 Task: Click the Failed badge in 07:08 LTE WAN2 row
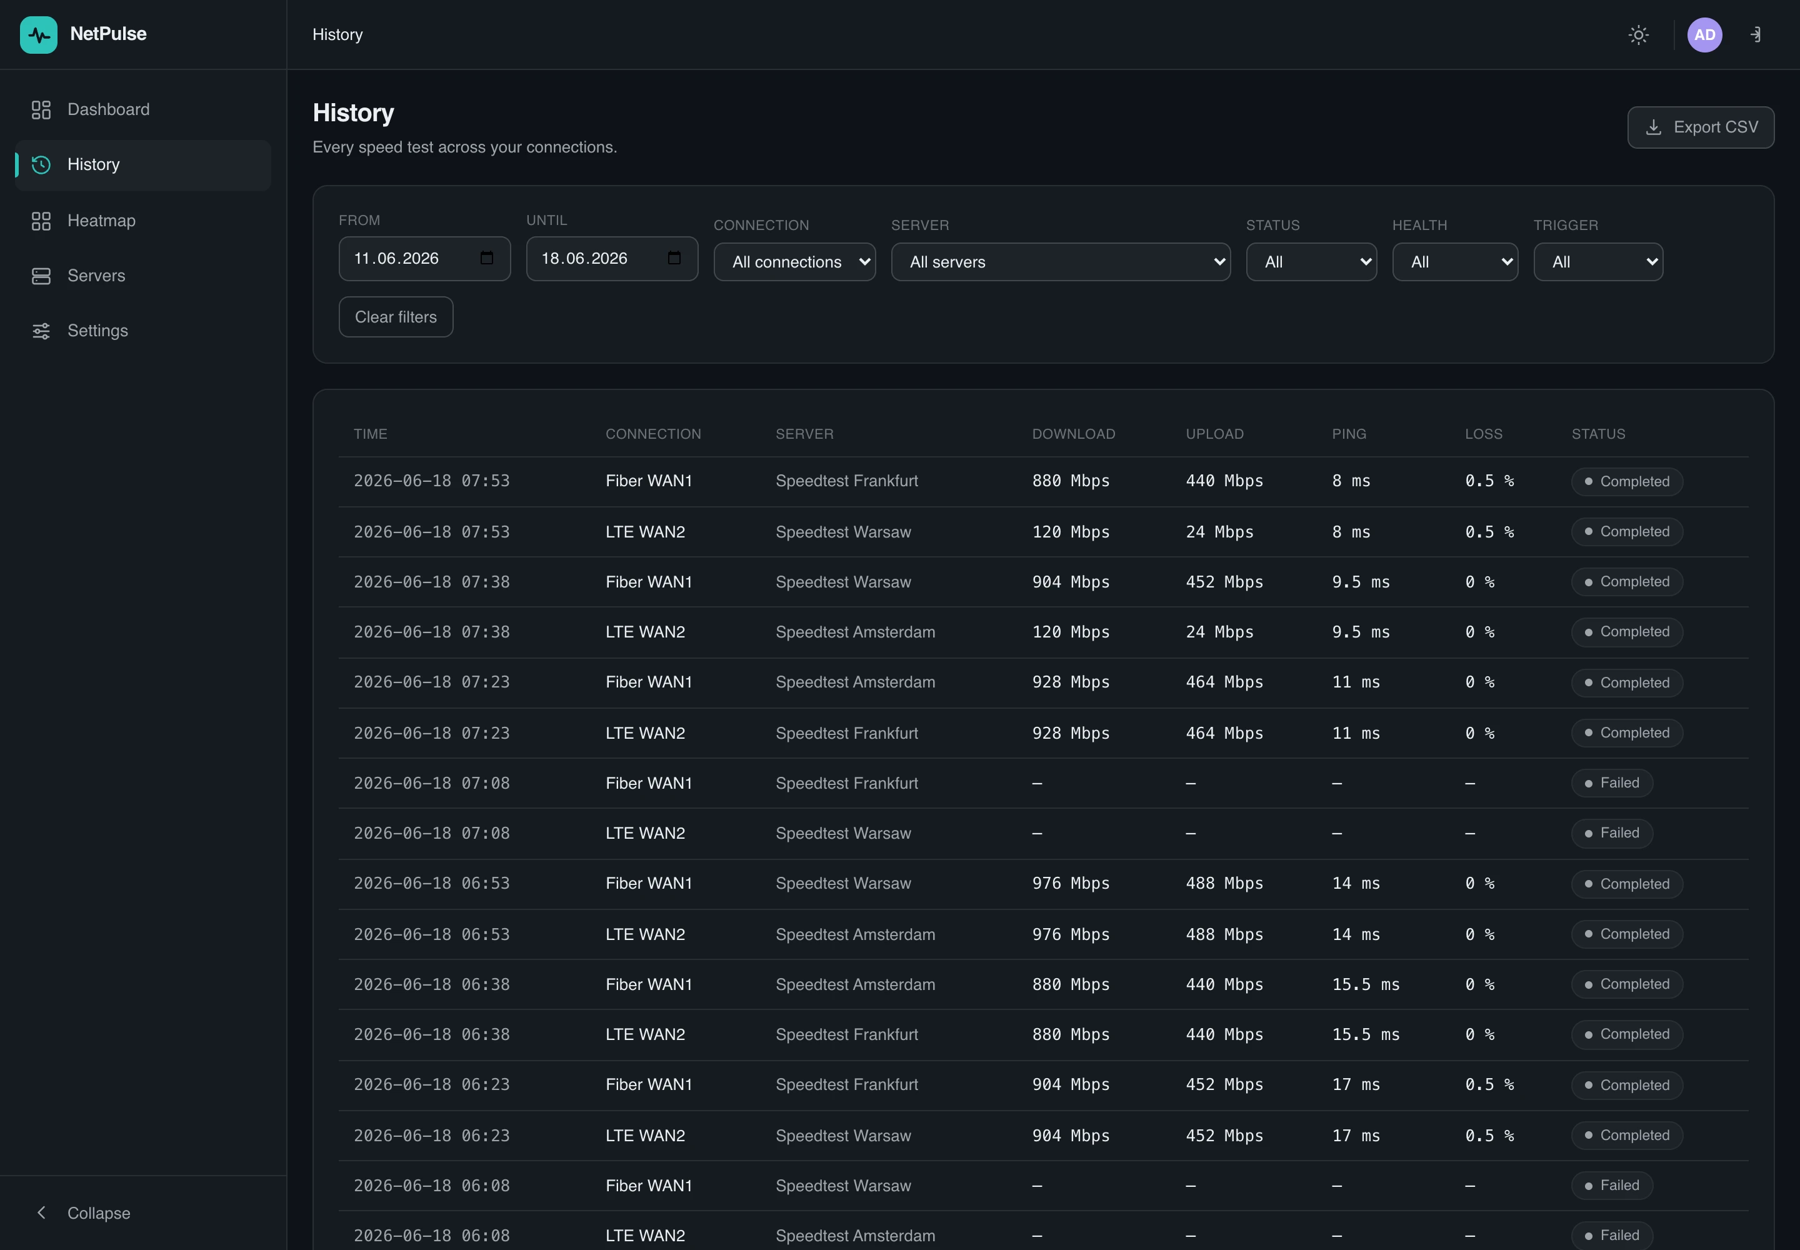(1612, 833)
